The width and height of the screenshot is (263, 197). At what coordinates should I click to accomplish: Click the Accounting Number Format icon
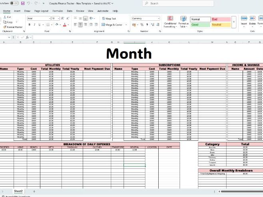(134, 25)
